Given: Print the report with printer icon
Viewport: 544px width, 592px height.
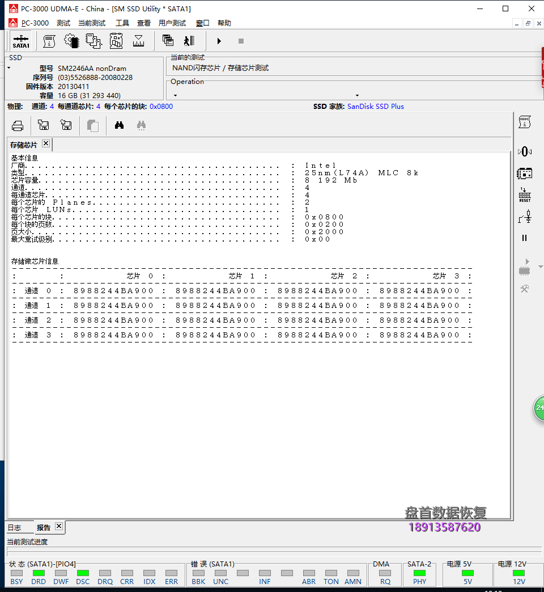Looking at the screenshot, I should [x=18, y=126].
